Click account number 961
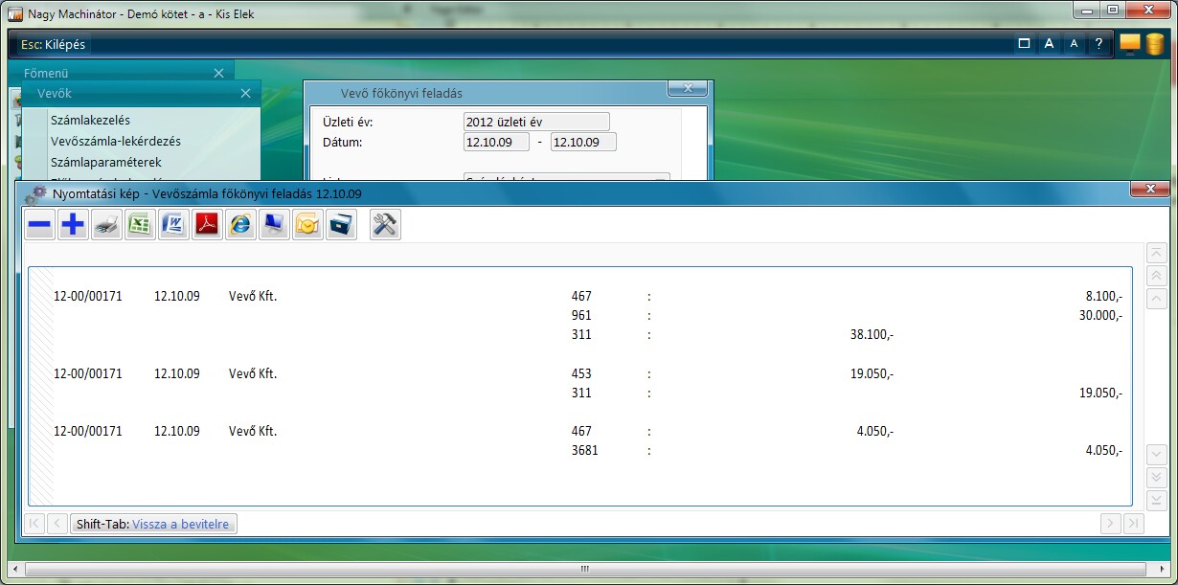 pos(581,315)
